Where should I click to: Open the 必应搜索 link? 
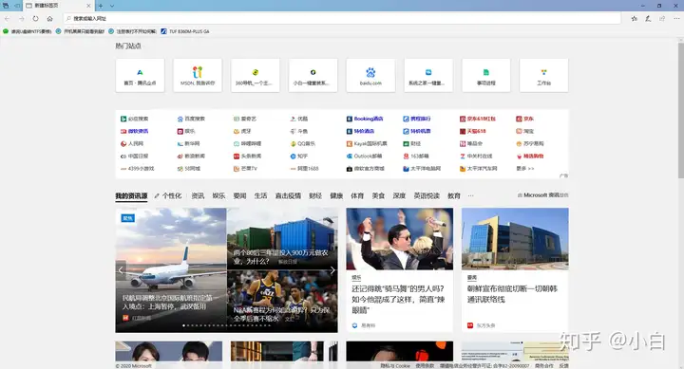[134, 119]
